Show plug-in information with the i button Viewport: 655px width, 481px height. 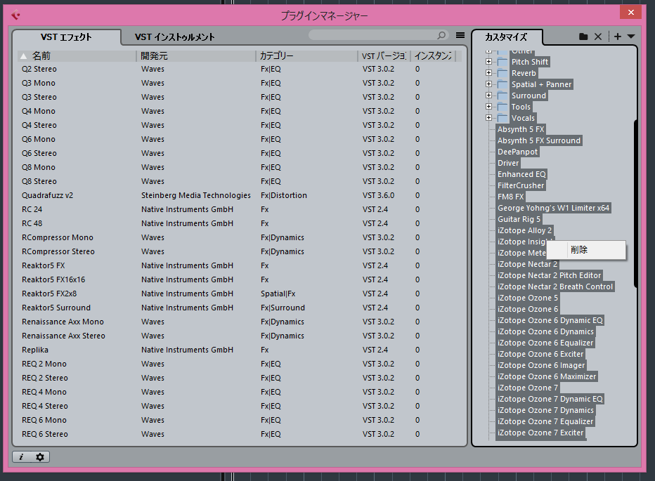(21, 457)
